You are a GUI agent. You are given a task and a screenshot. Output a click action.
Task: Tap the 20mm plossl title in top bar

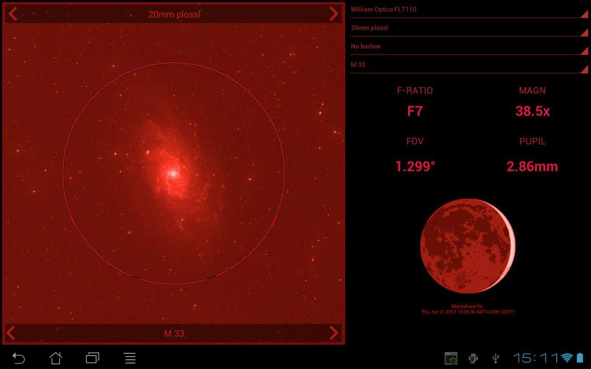174,14
